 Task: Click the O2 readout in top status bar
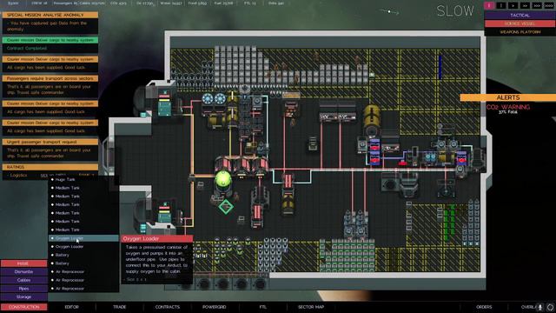coord(145,3)
